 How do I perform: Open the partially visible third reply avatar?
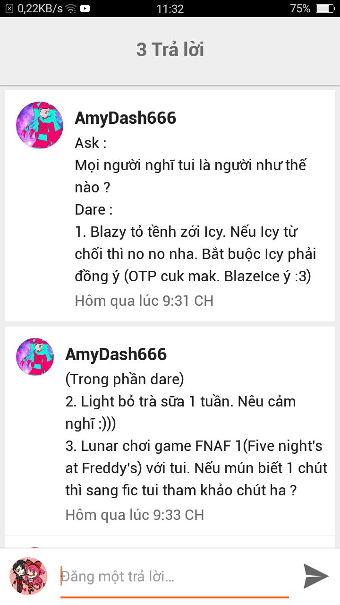[x=35, y=548]
